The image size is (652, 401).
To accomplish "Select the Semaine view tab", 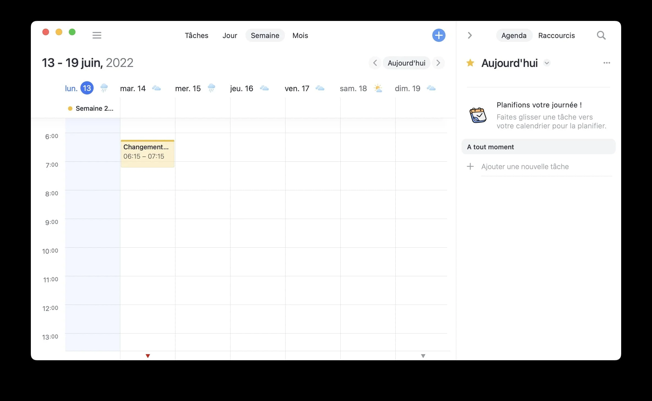I will click(265, 35).
